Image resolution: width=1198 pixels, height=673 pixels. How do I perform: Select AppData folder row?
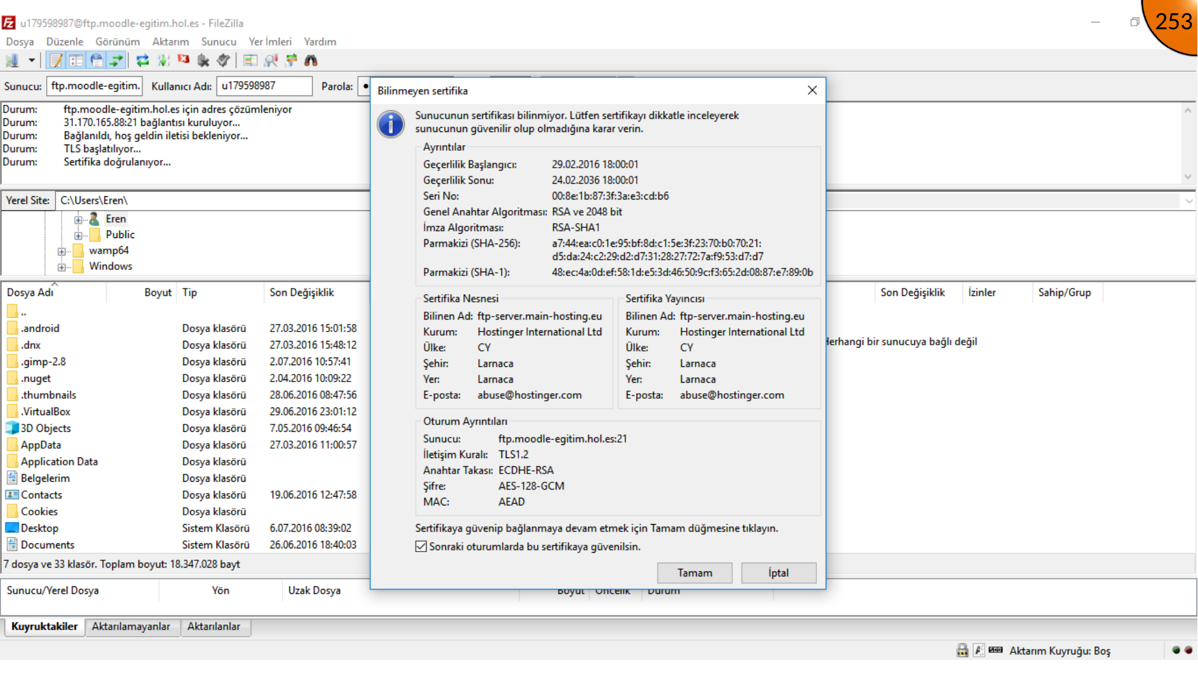(x=185, y=445)
